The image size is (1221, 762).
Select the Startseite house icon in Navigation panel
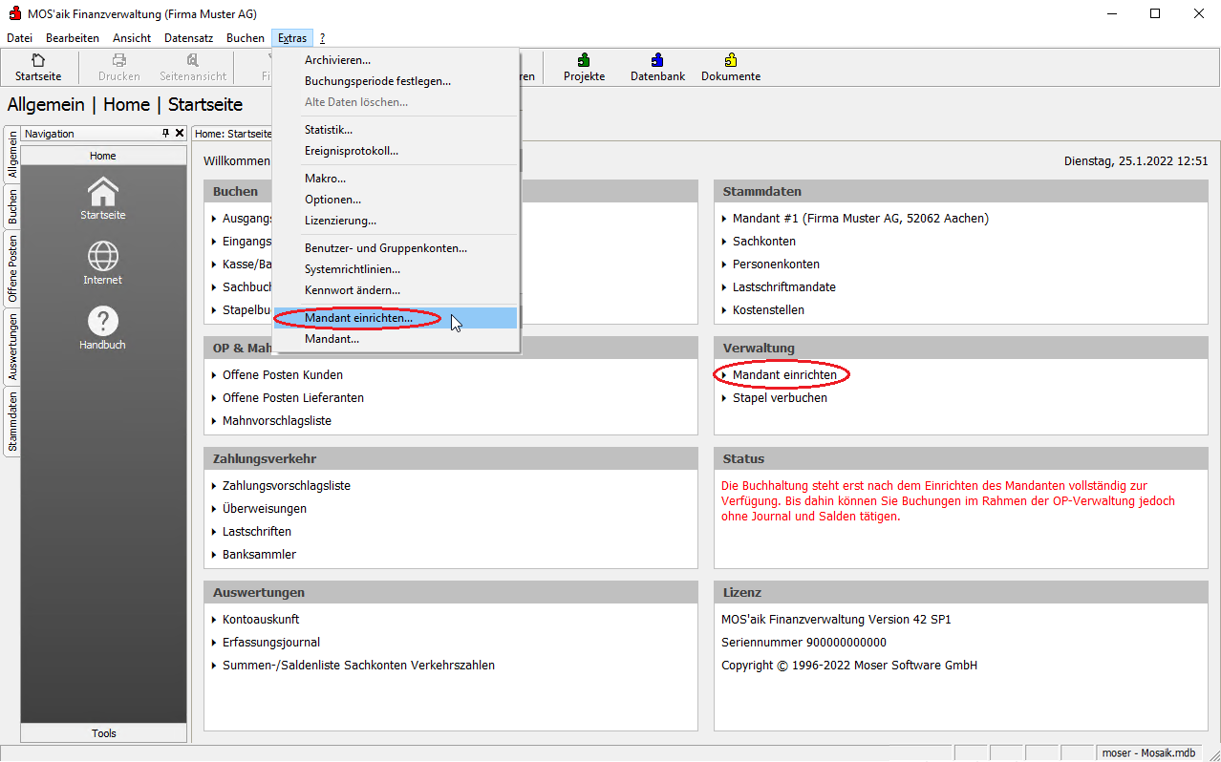(x=103, y=198)
